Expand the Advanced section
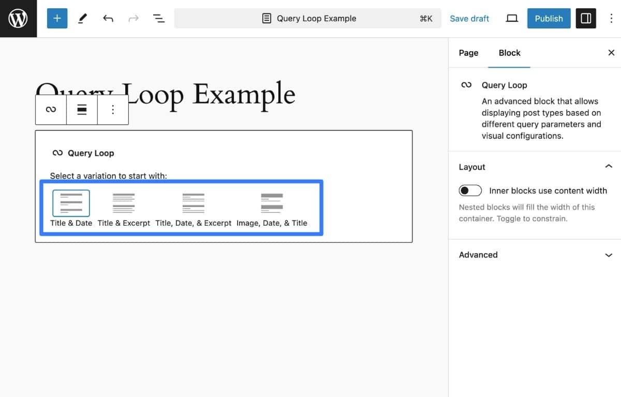Screen dimensions: 621x397 (x=608, y=255)
